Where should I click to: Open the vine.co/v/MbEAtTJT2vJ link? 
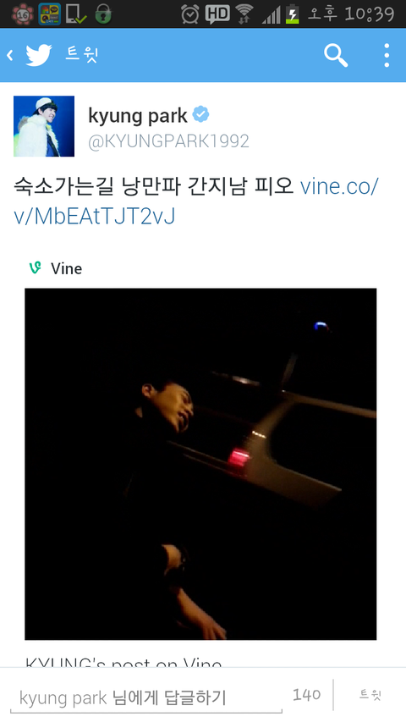[x=196, y=201]
